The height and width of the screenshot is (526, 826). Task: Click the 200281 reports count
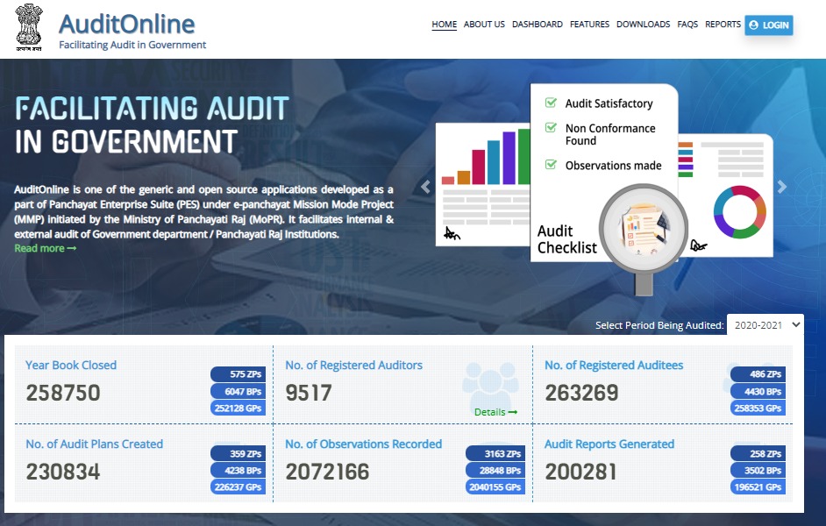581,472
